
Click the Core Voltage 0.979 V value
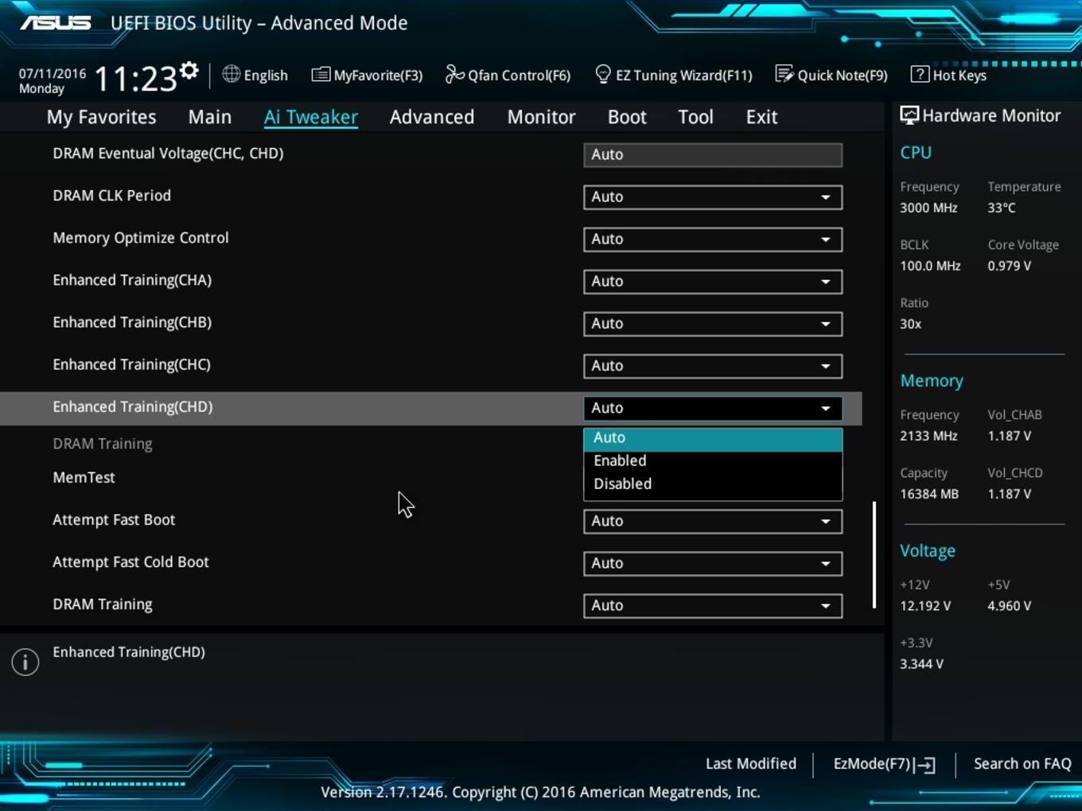click(x=1010, y=266)
